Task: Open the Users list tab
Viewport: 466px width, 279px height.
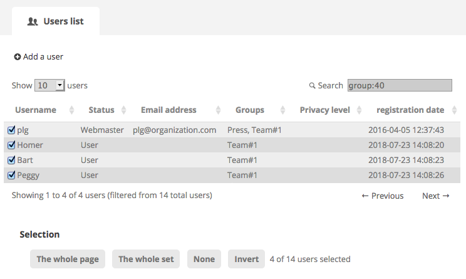Action: [x=56, y=21]
